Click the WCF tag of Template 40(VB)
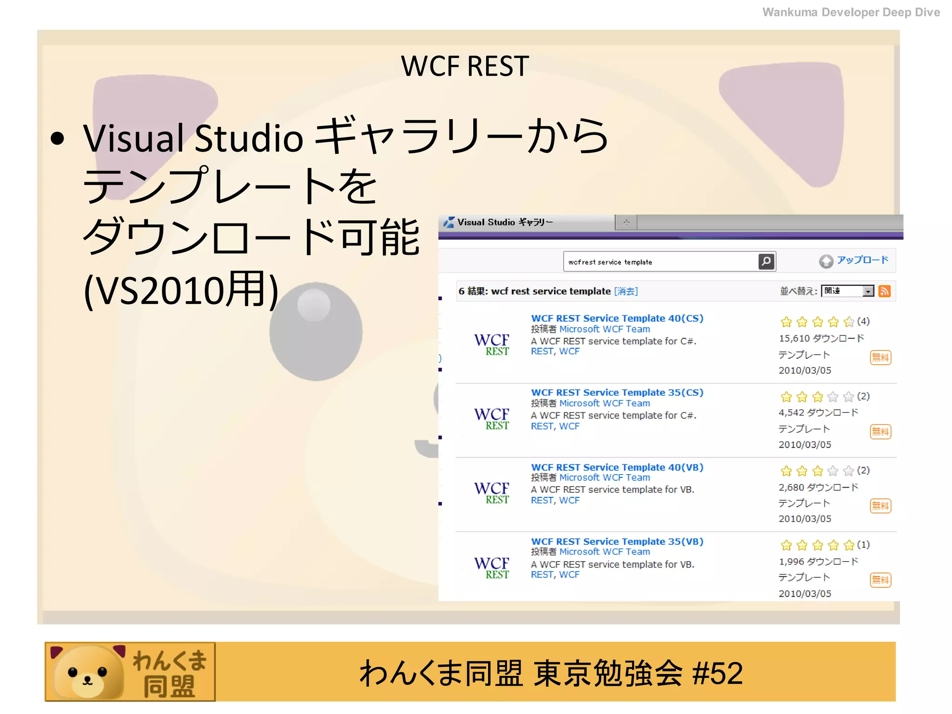Viewport: 952px width, 714px height. click(x=569, y=500)
